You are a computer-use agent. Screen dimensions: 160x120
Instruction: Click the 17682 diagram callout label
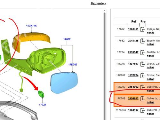[67, 39]
